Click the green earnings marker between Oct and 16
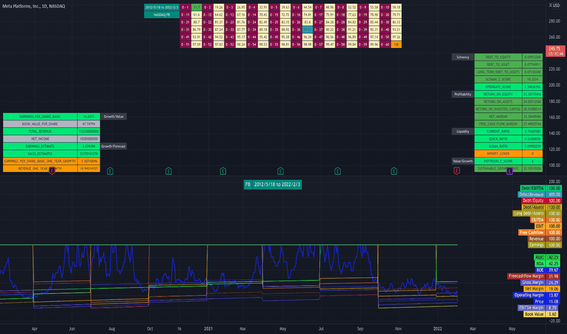 tap(169, 171)
